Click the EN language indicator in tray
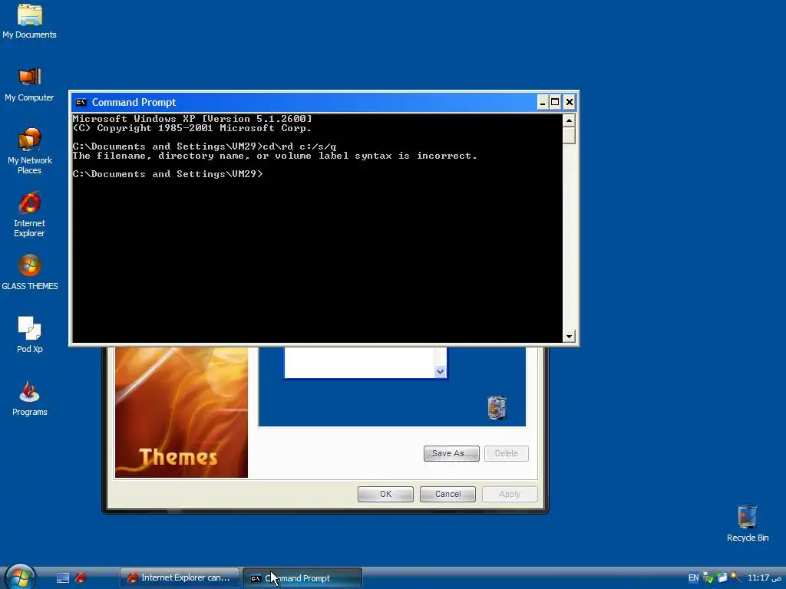Screen dimensions: 786x589 point(693,578)
